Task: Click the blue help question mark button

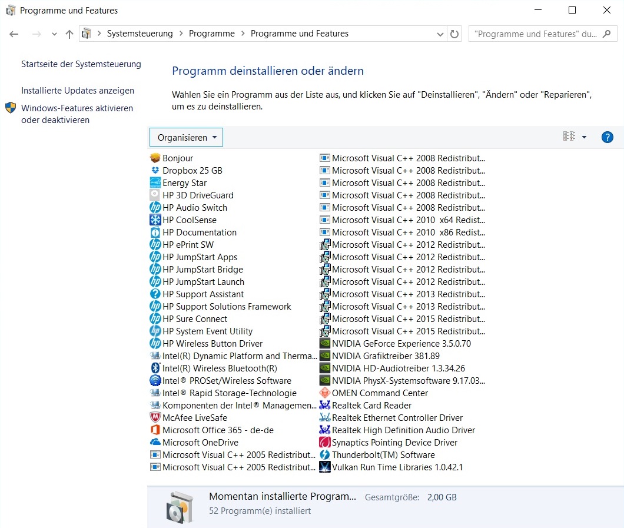Action: [607, 137]
